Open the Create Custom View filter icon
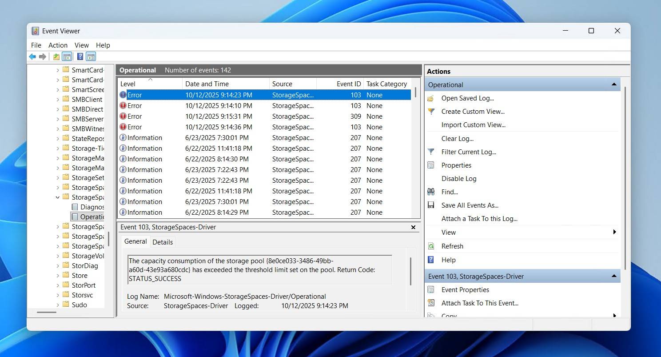This screenshot has width=661, height=357. click(431, 112)
